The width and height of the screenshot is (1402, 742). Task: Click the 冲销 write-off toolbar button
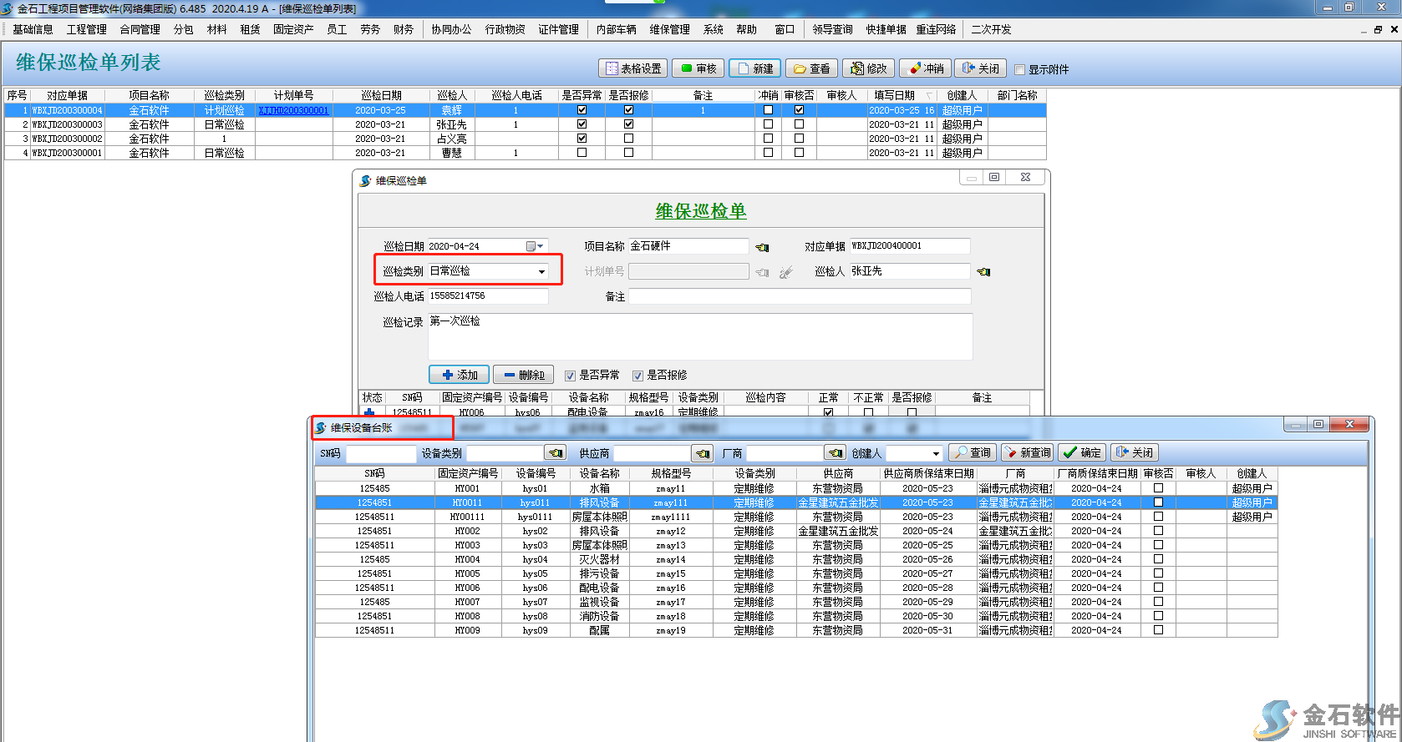coord(927,68)
